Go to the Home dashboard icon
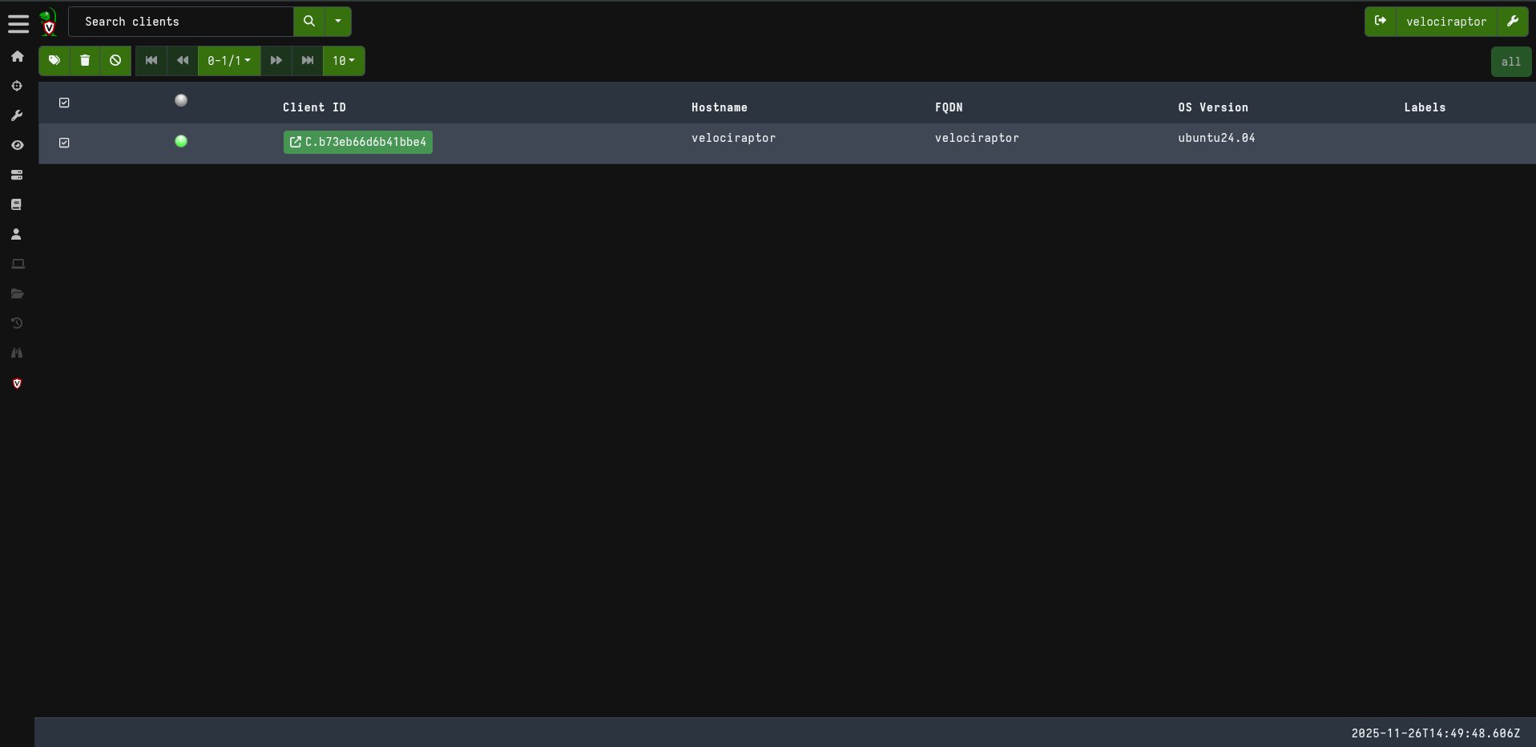The image size is (1536, 747). [x=17, y=57]
